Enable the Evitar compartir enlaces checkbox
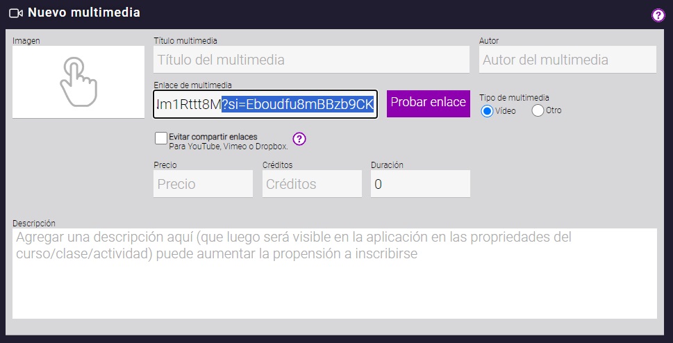Image resolution: width=673 pixels, height=343 pixels. [x=161, y=138]
